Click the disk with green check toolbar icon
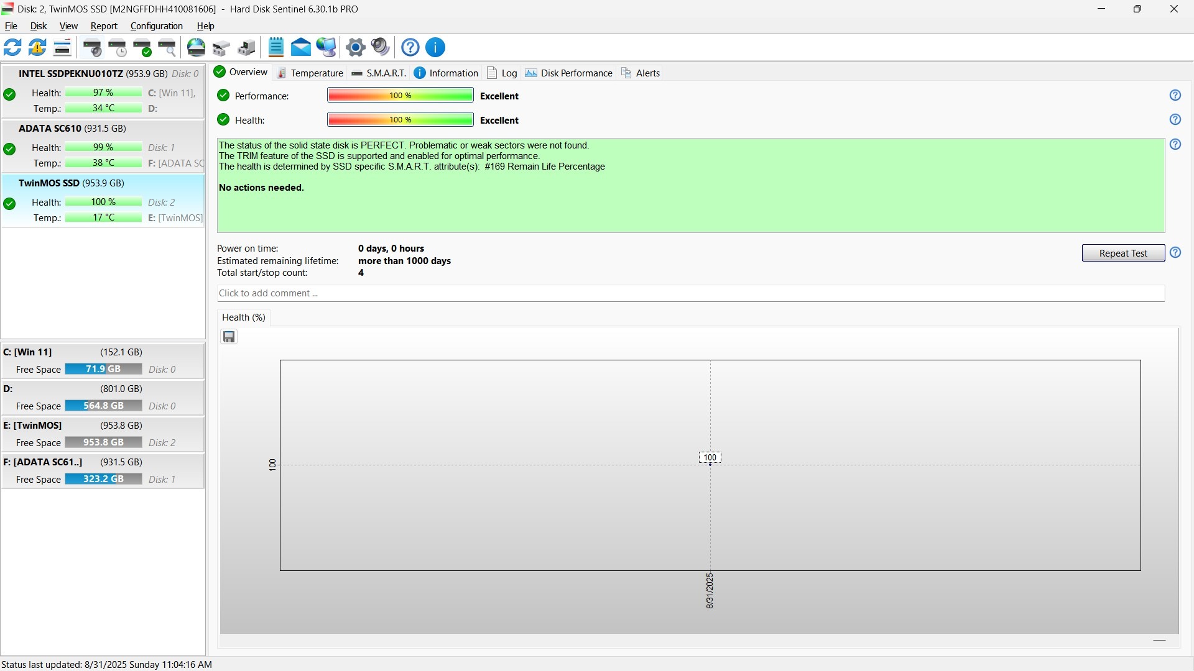The height and width of the screenshot is (671, 1194). (x=142, y=47)
